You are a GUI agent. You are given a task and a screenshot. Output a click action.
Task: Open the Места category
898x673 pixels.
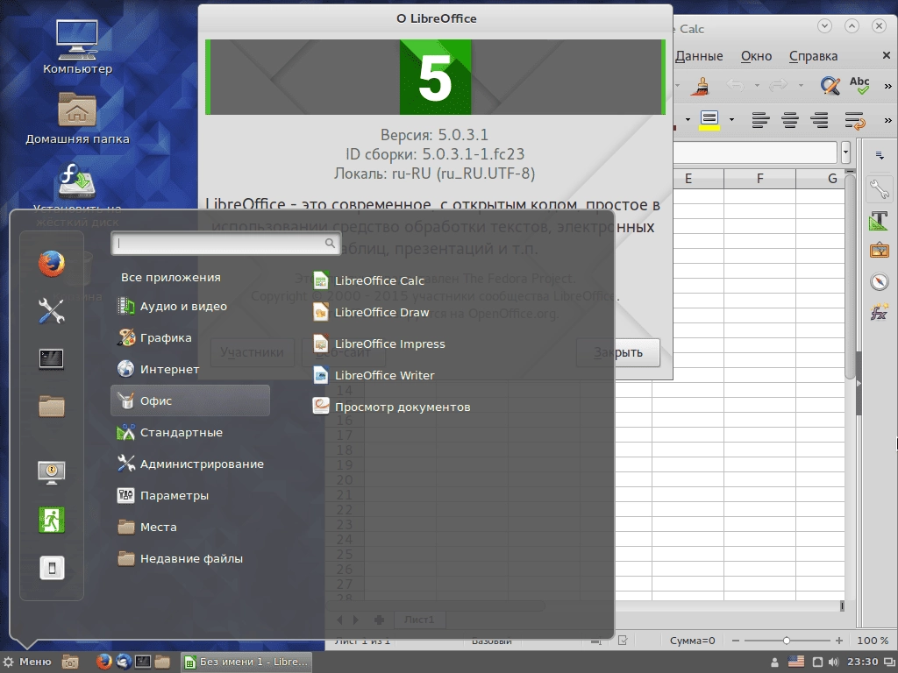click(190, 527)
